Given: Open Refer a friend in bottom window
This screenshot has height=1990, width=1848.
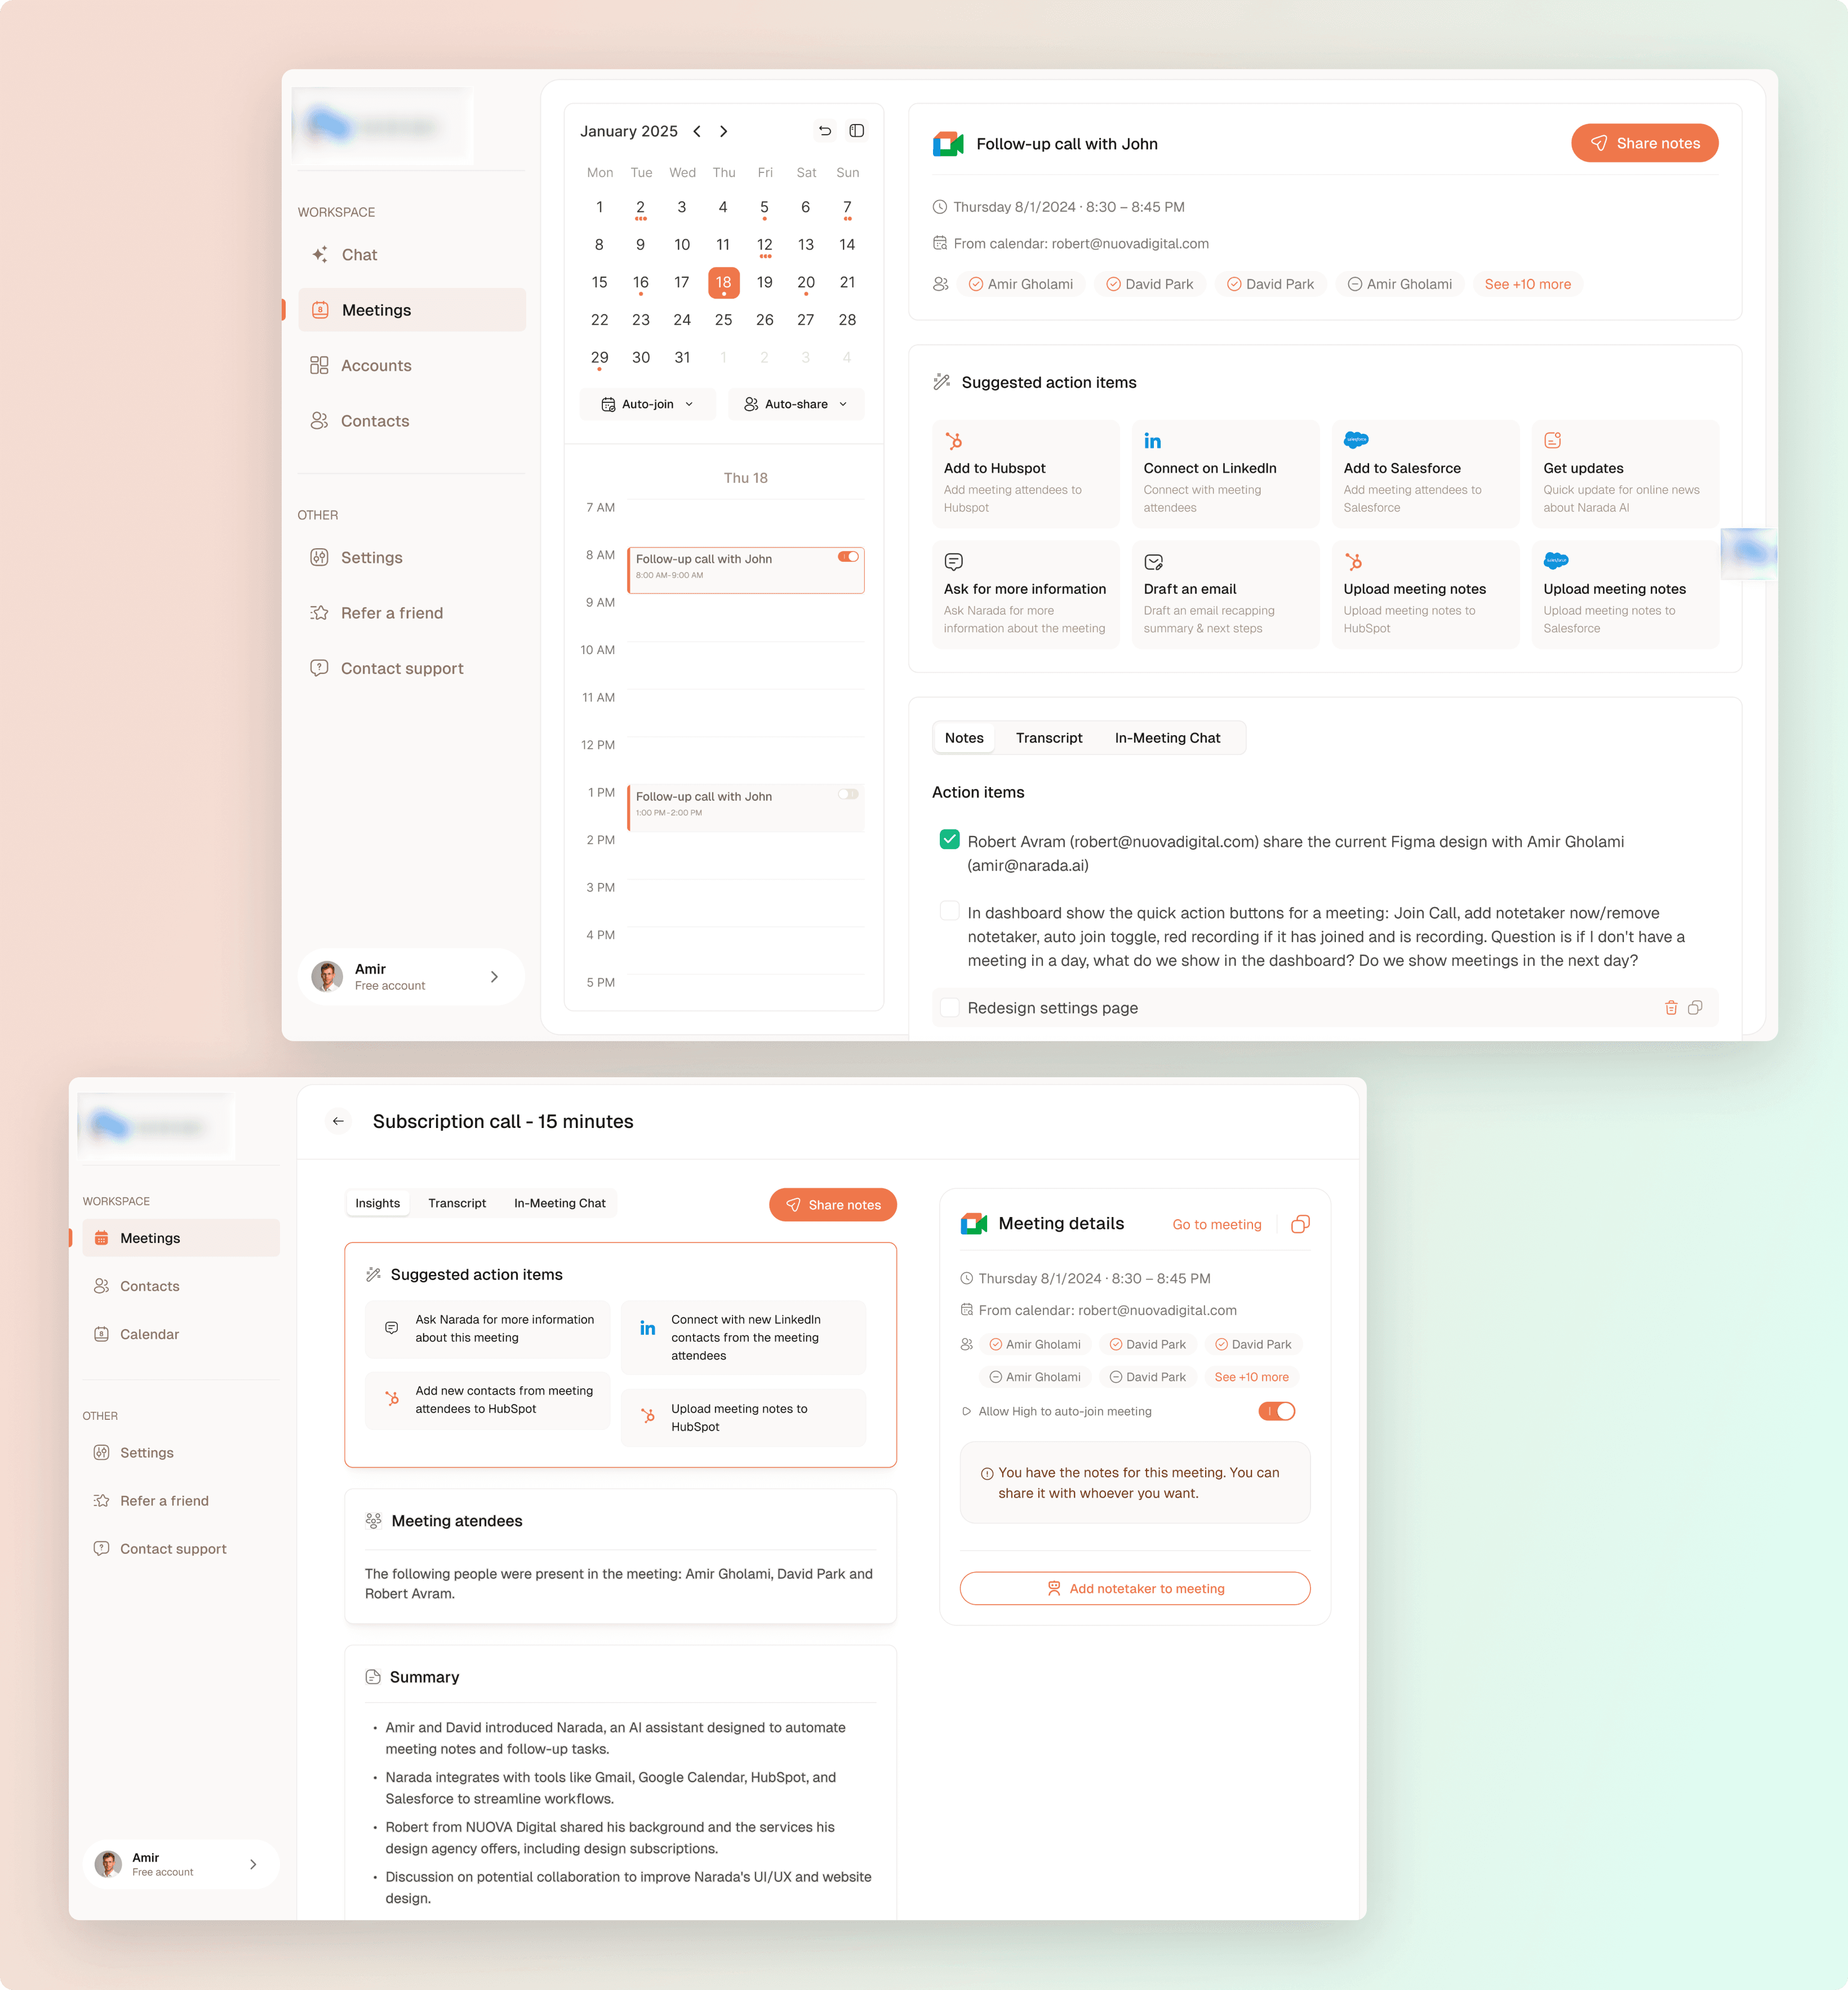Looking at the screenshot, I should coord(181,1501).
